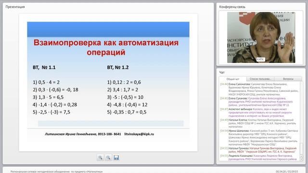
Task: Click the line '1) 0,5 · 4 = 2'
Action: [46, 82]
